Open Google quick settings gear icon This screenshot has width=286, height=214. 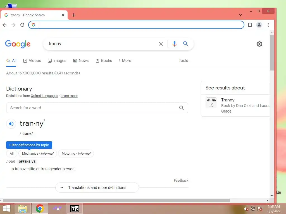[x=259, y=44]
